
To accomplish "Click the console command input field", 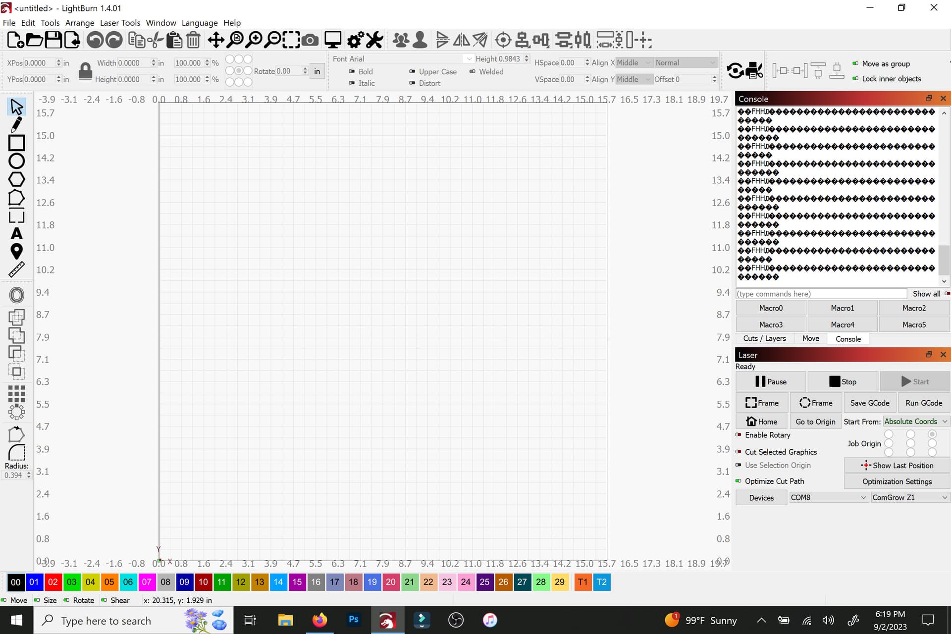I will coord(822,294).
